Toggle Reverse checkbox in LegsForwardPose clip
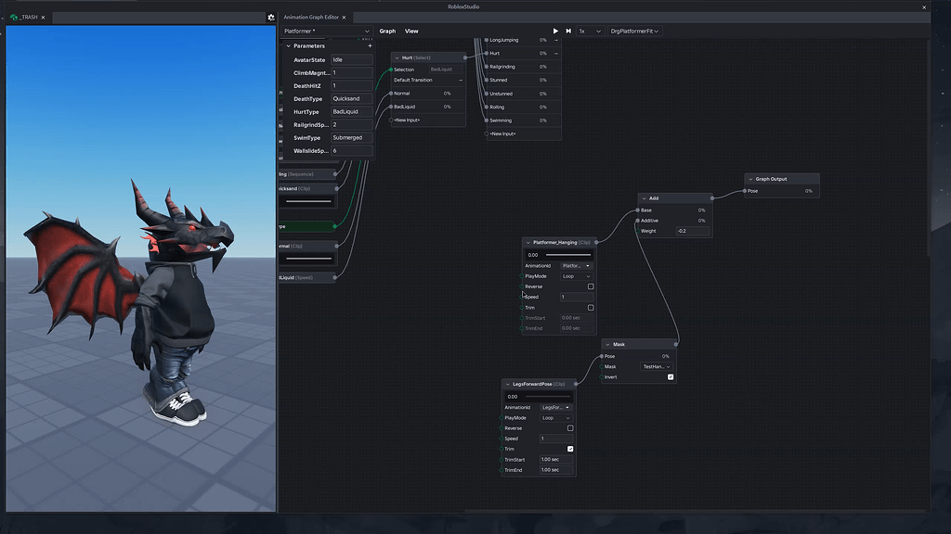 pyautogui.click(x=570, y=428)
